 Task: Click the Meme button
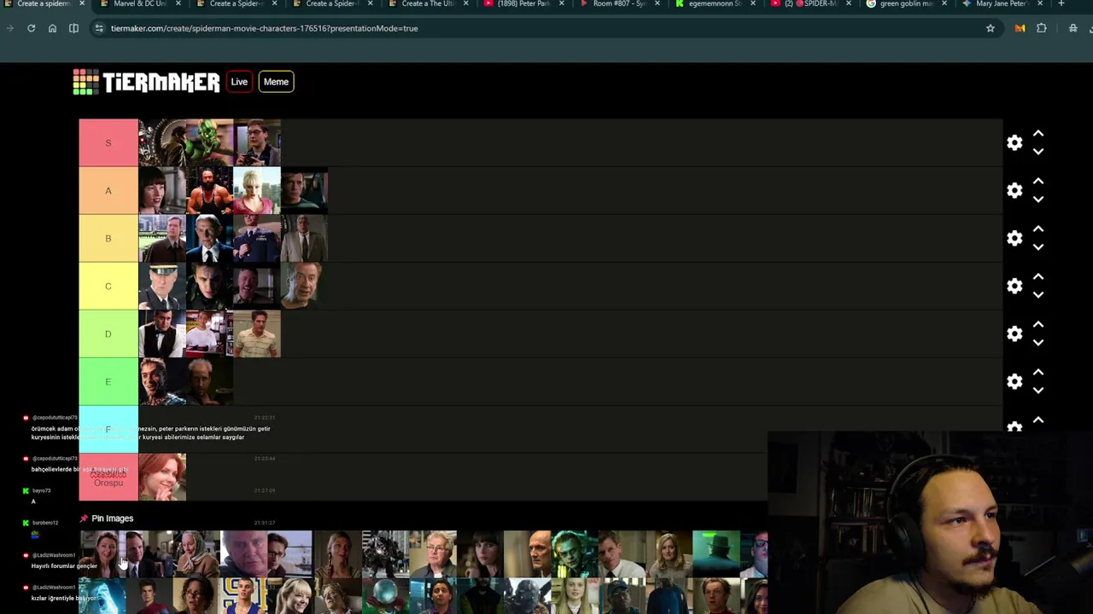pyautogui.click(x=276, y=82)
